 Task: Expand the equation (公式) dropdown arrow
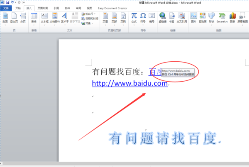tap(134, 25)
